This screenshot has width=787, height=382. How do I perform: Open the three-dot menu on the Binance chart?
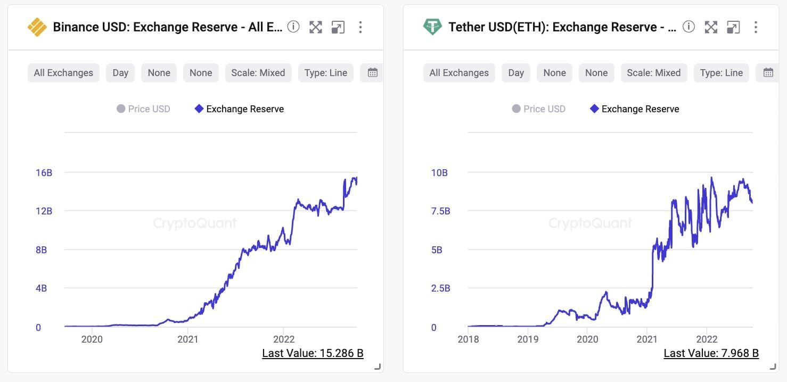click(x=360, y=27)
